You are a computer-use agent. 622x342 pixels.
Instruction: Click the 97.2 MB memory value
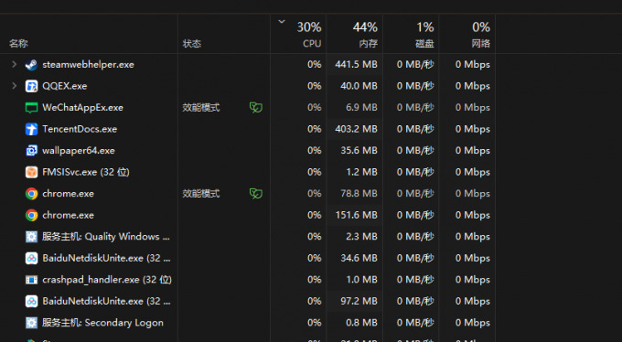pyautogui.click(x=359, y=301)
